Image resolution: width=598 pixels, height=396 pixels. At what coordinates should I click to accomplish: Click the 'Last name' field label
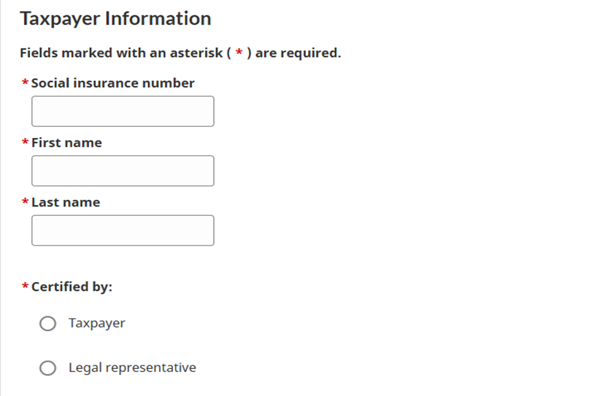[66, 202]
